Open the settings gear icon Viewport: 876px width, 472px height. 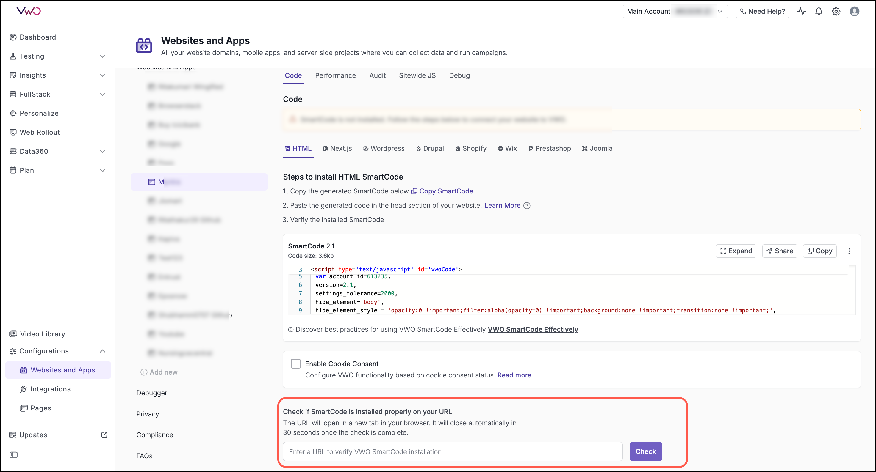coord(836,11)
